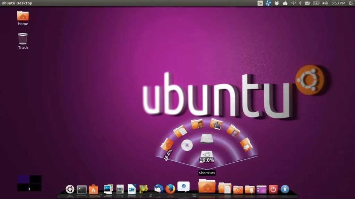This screenshot has width=355, height=199.
Task: Select the purple top-left workspace in switcher
Action: pyautogui.click(x=23, y=179)
